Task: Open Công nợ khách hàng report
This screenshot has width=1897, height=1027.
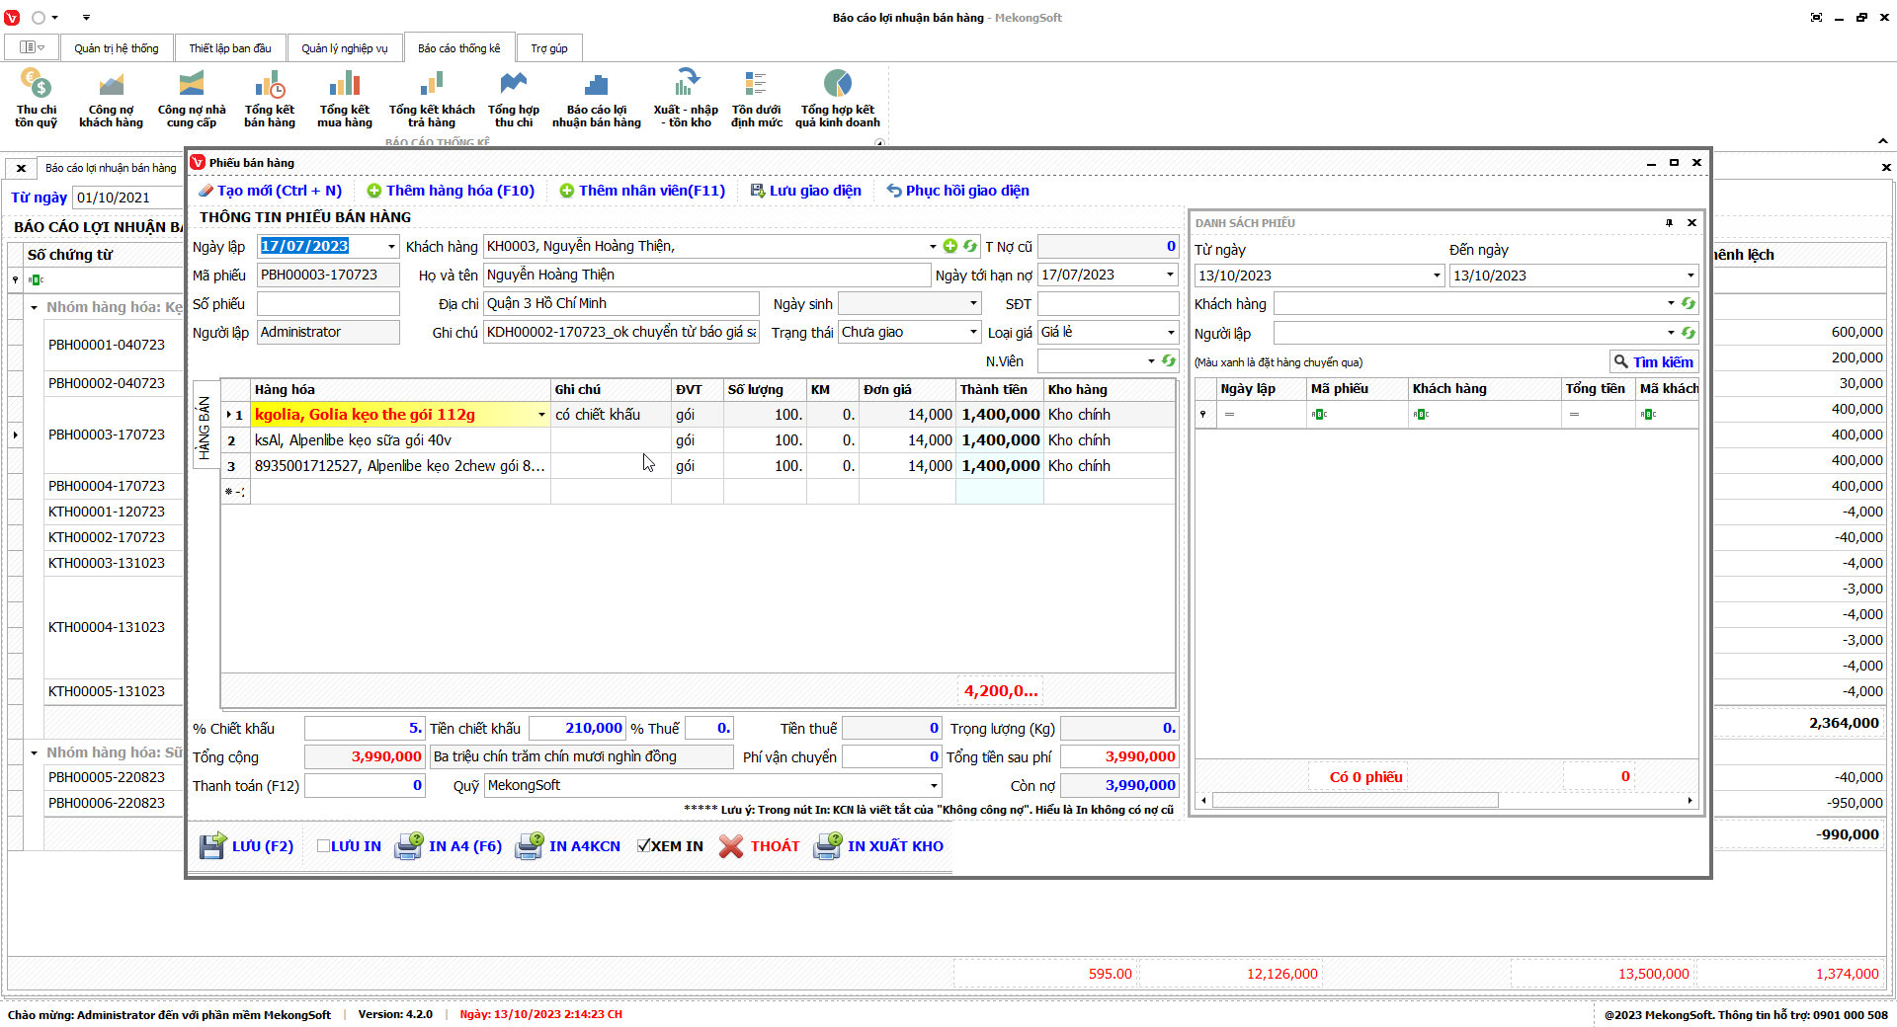Action: click(x=111, y=86)
